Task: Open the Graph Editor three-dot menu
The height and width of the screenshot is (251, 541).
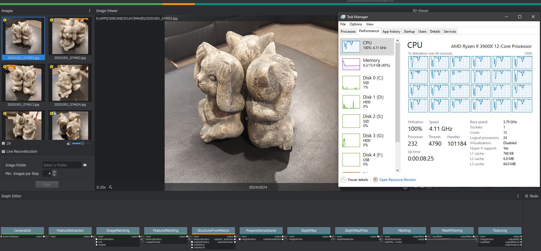Action: pyautogui.click(x=518, y=196)
